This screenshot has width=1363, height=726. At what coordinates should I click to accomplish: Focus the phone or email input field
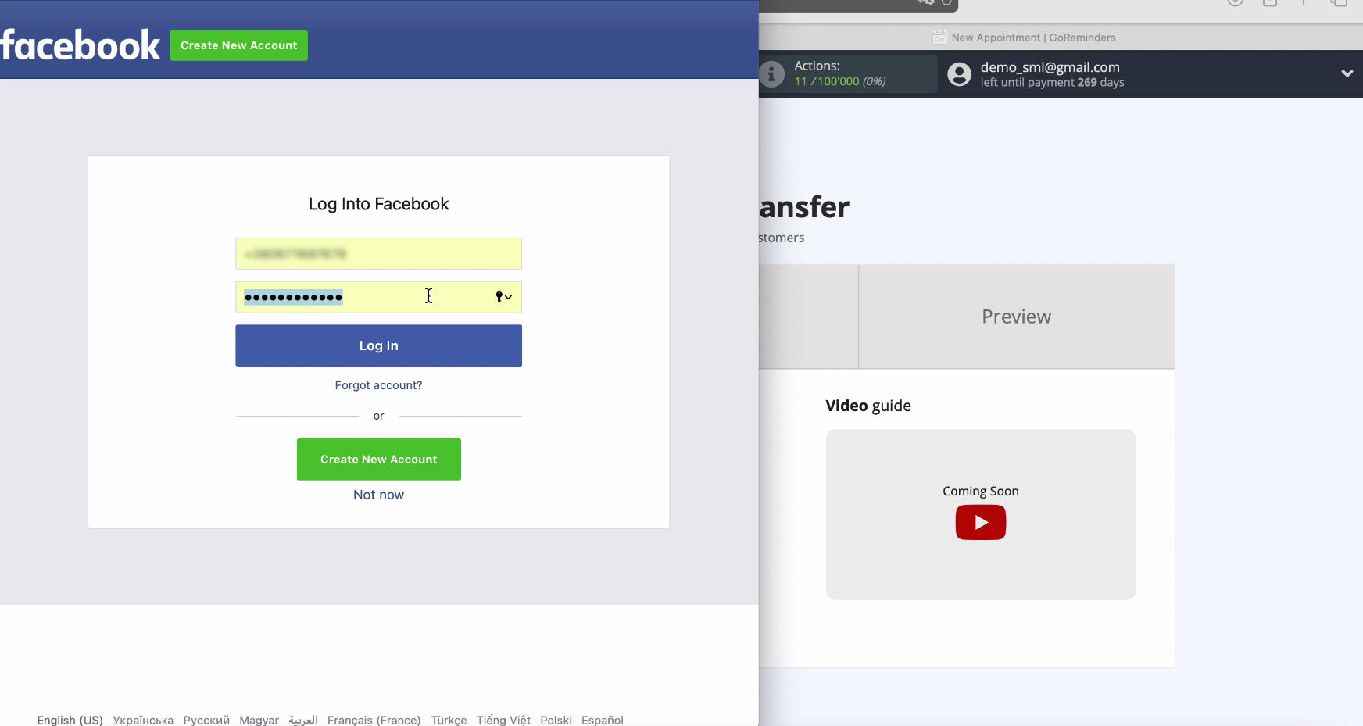click(x=379, y=254)
